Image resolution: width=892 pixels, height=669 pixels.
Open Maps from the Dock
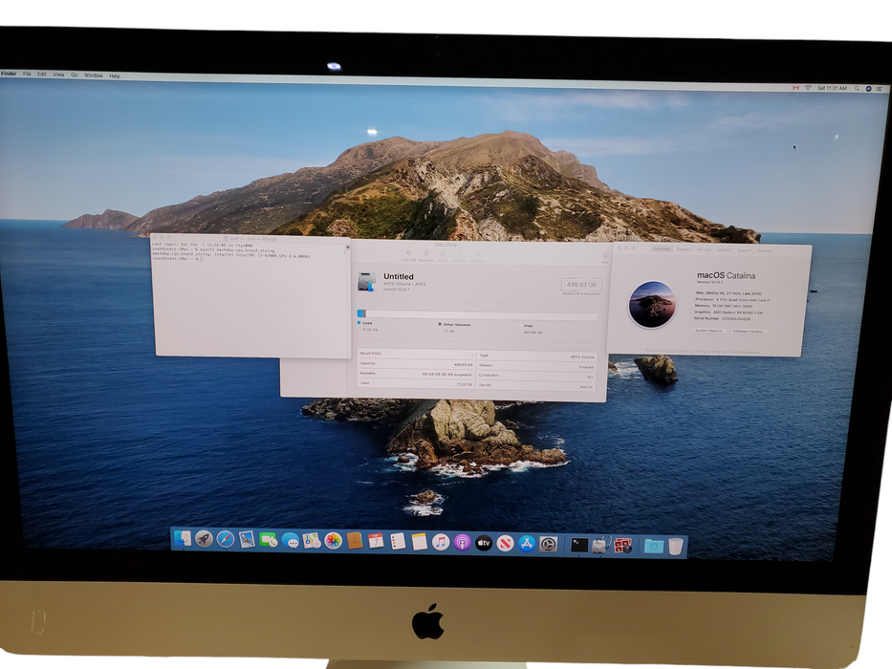pos(312,540)
